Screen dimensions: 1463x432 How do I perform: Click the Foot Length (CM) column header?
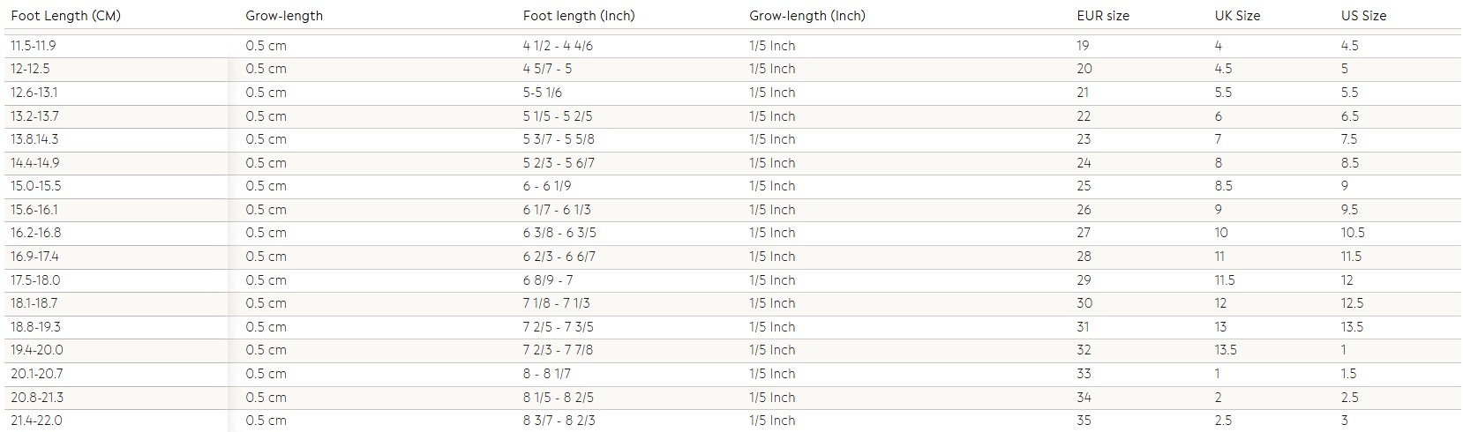[x=65, y=16]
